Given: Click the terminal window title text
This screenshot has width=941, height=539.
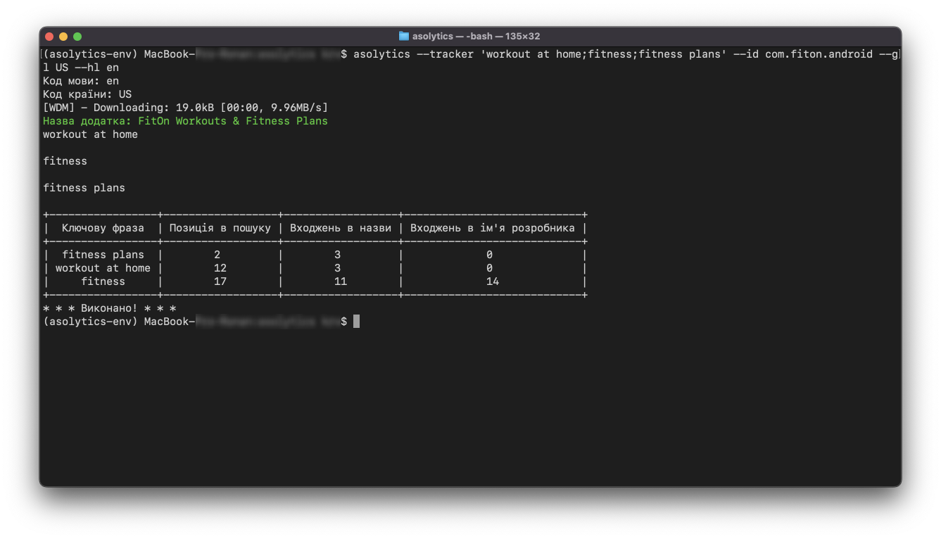Looking at the screenshot, I should (x=476, y=36).
